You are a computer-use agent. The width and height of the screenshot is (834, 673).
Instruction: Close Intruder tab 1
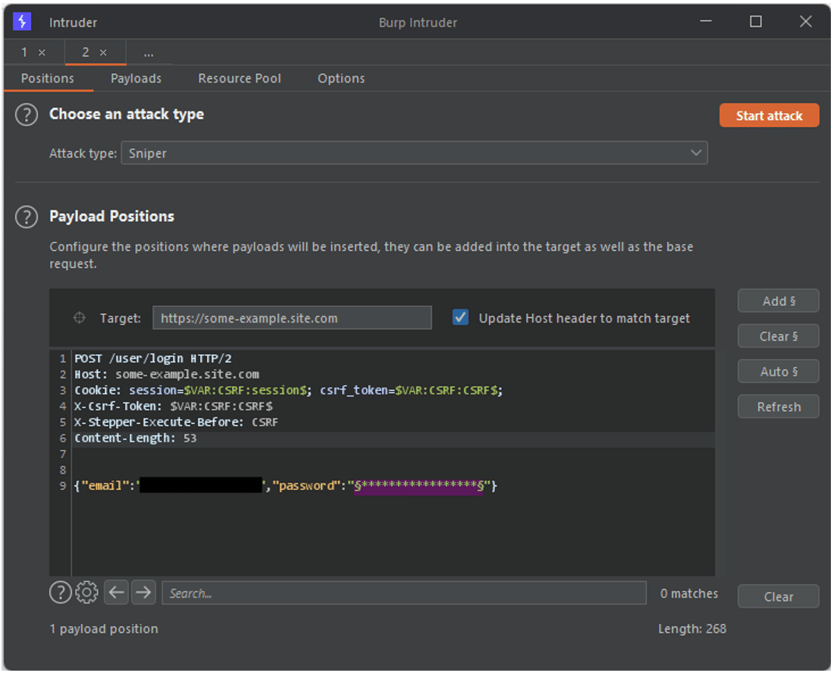click(42, 53)
